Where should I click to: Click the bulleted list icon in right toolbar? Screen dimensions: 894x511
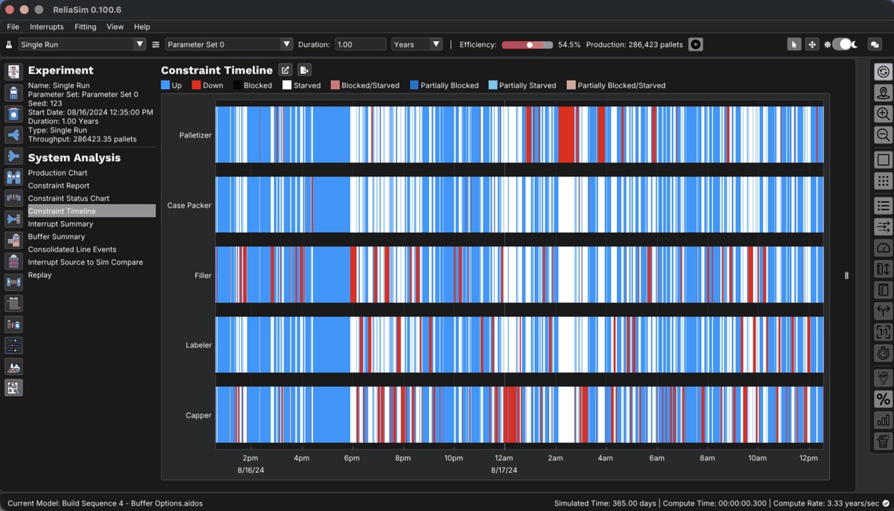(x=883, y=206)
